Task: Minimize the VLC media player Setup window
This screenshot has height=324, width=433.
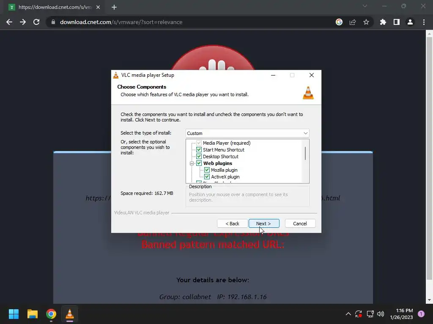Action: (273, 75)
